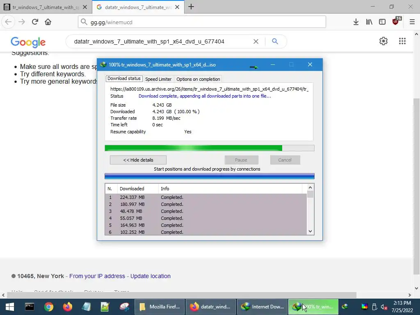Open the taskbar clock showing 2:13 PM
The image size is (420, 315).
(x=402, y=307)
